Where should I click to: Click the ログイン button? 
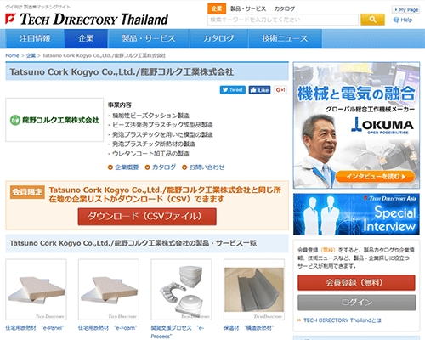[x=357, y=303]
